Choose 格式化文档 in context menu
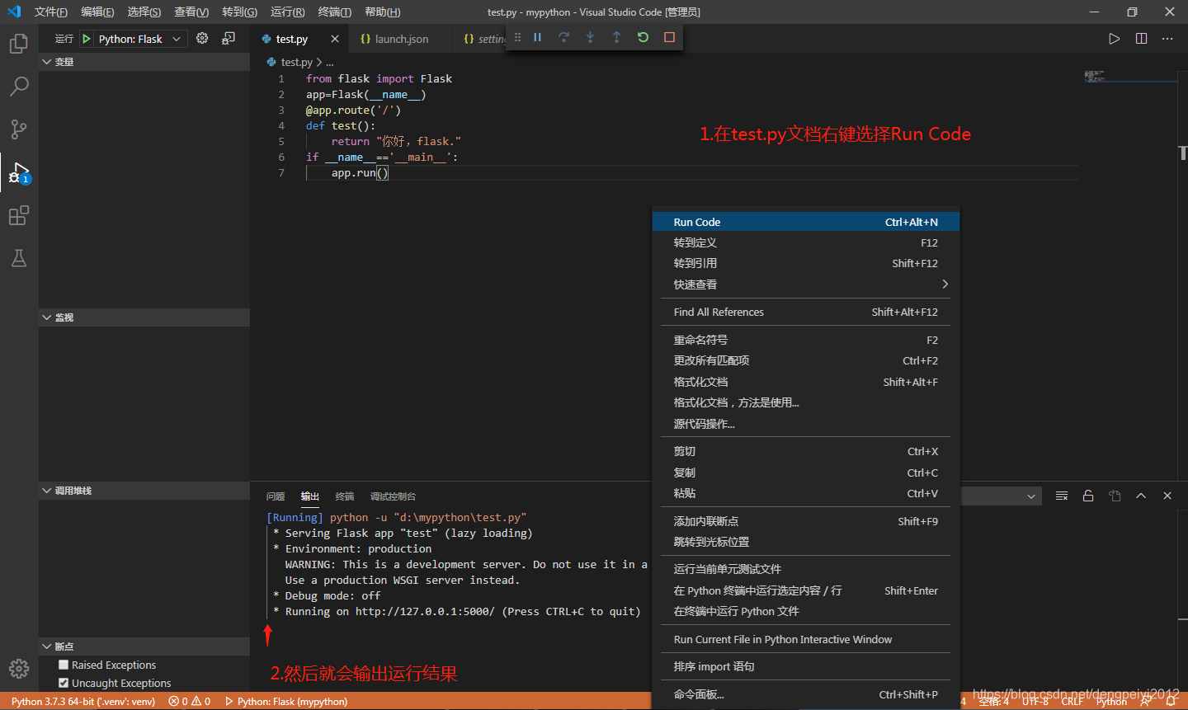Image resolution: width=1188 pixels, height=710 pixels. point(806,382)
